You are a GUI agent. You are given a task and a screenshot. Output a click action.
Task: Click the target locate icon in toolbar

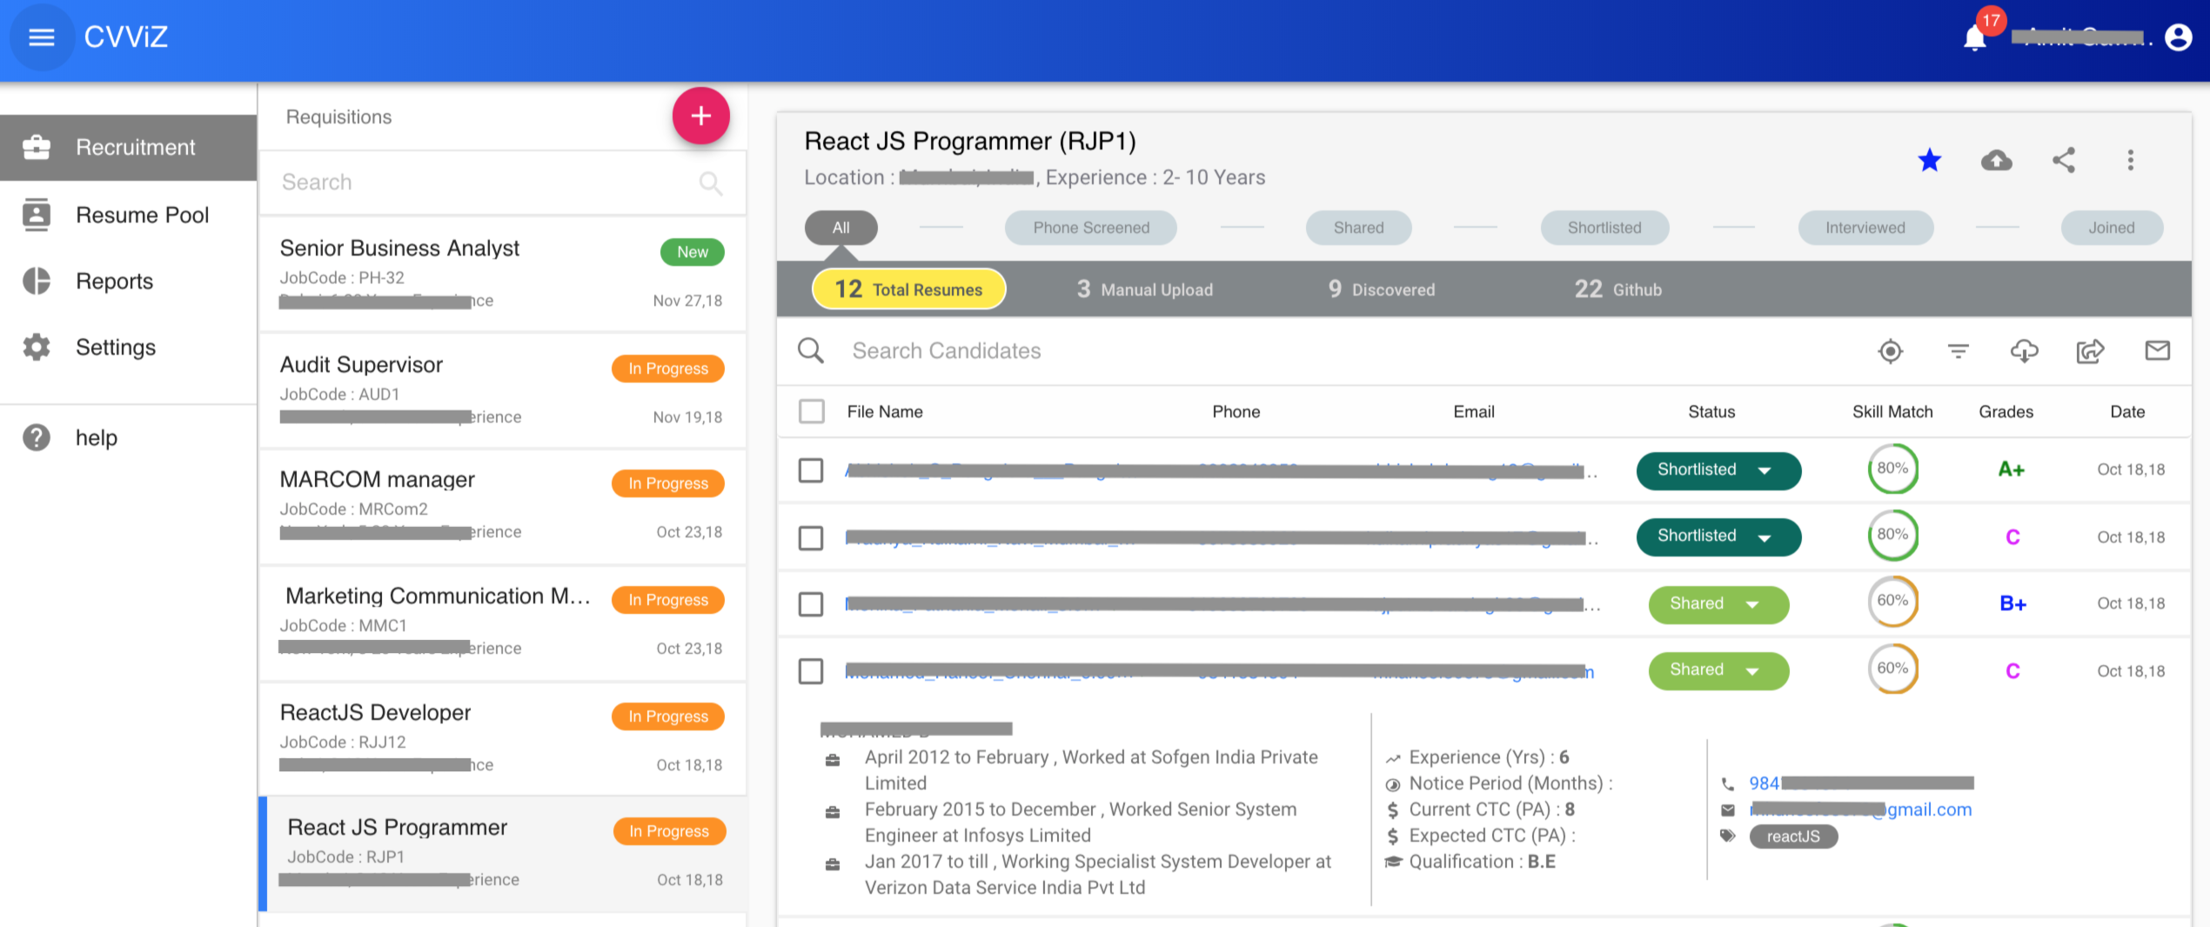point(1891,351)
